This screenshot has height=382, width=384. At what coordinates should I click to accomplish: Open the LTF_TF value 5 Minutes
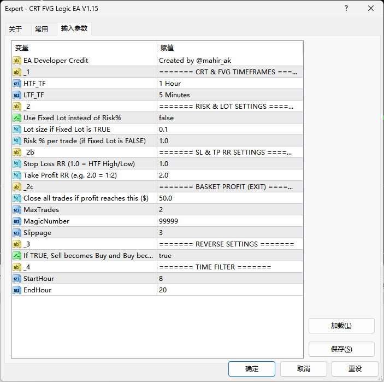229,95
